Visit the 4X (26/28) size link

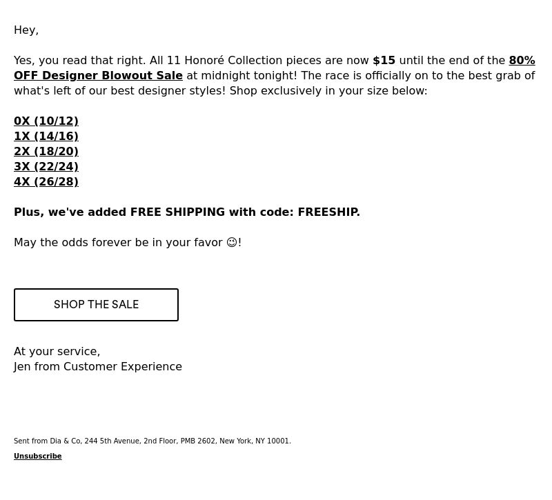click(x=46, y=181)
